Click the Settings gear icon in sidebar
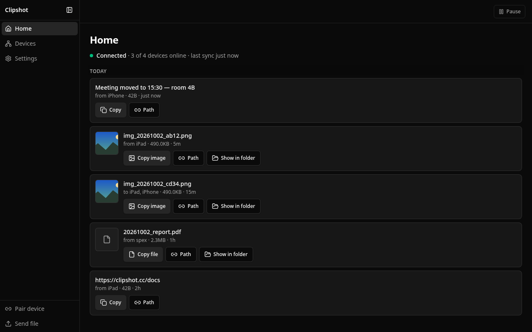The image size is (532, 332). pos(8,59)
